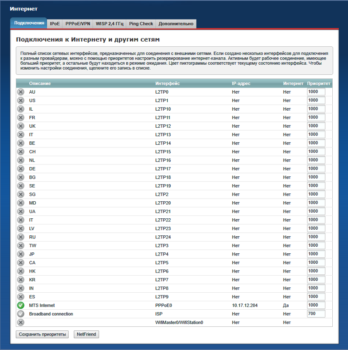Click the L2TP6 interface cell
348x350 pixels.
pos(162,271)
